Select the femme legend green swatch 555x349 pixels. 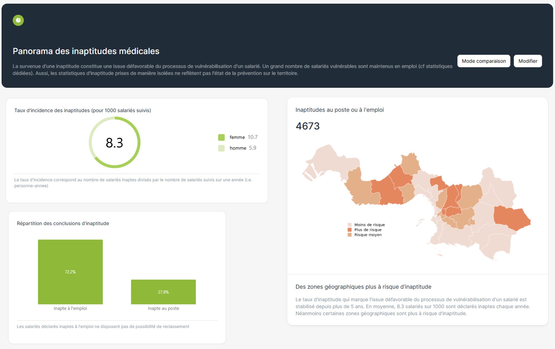pos(221,137)
